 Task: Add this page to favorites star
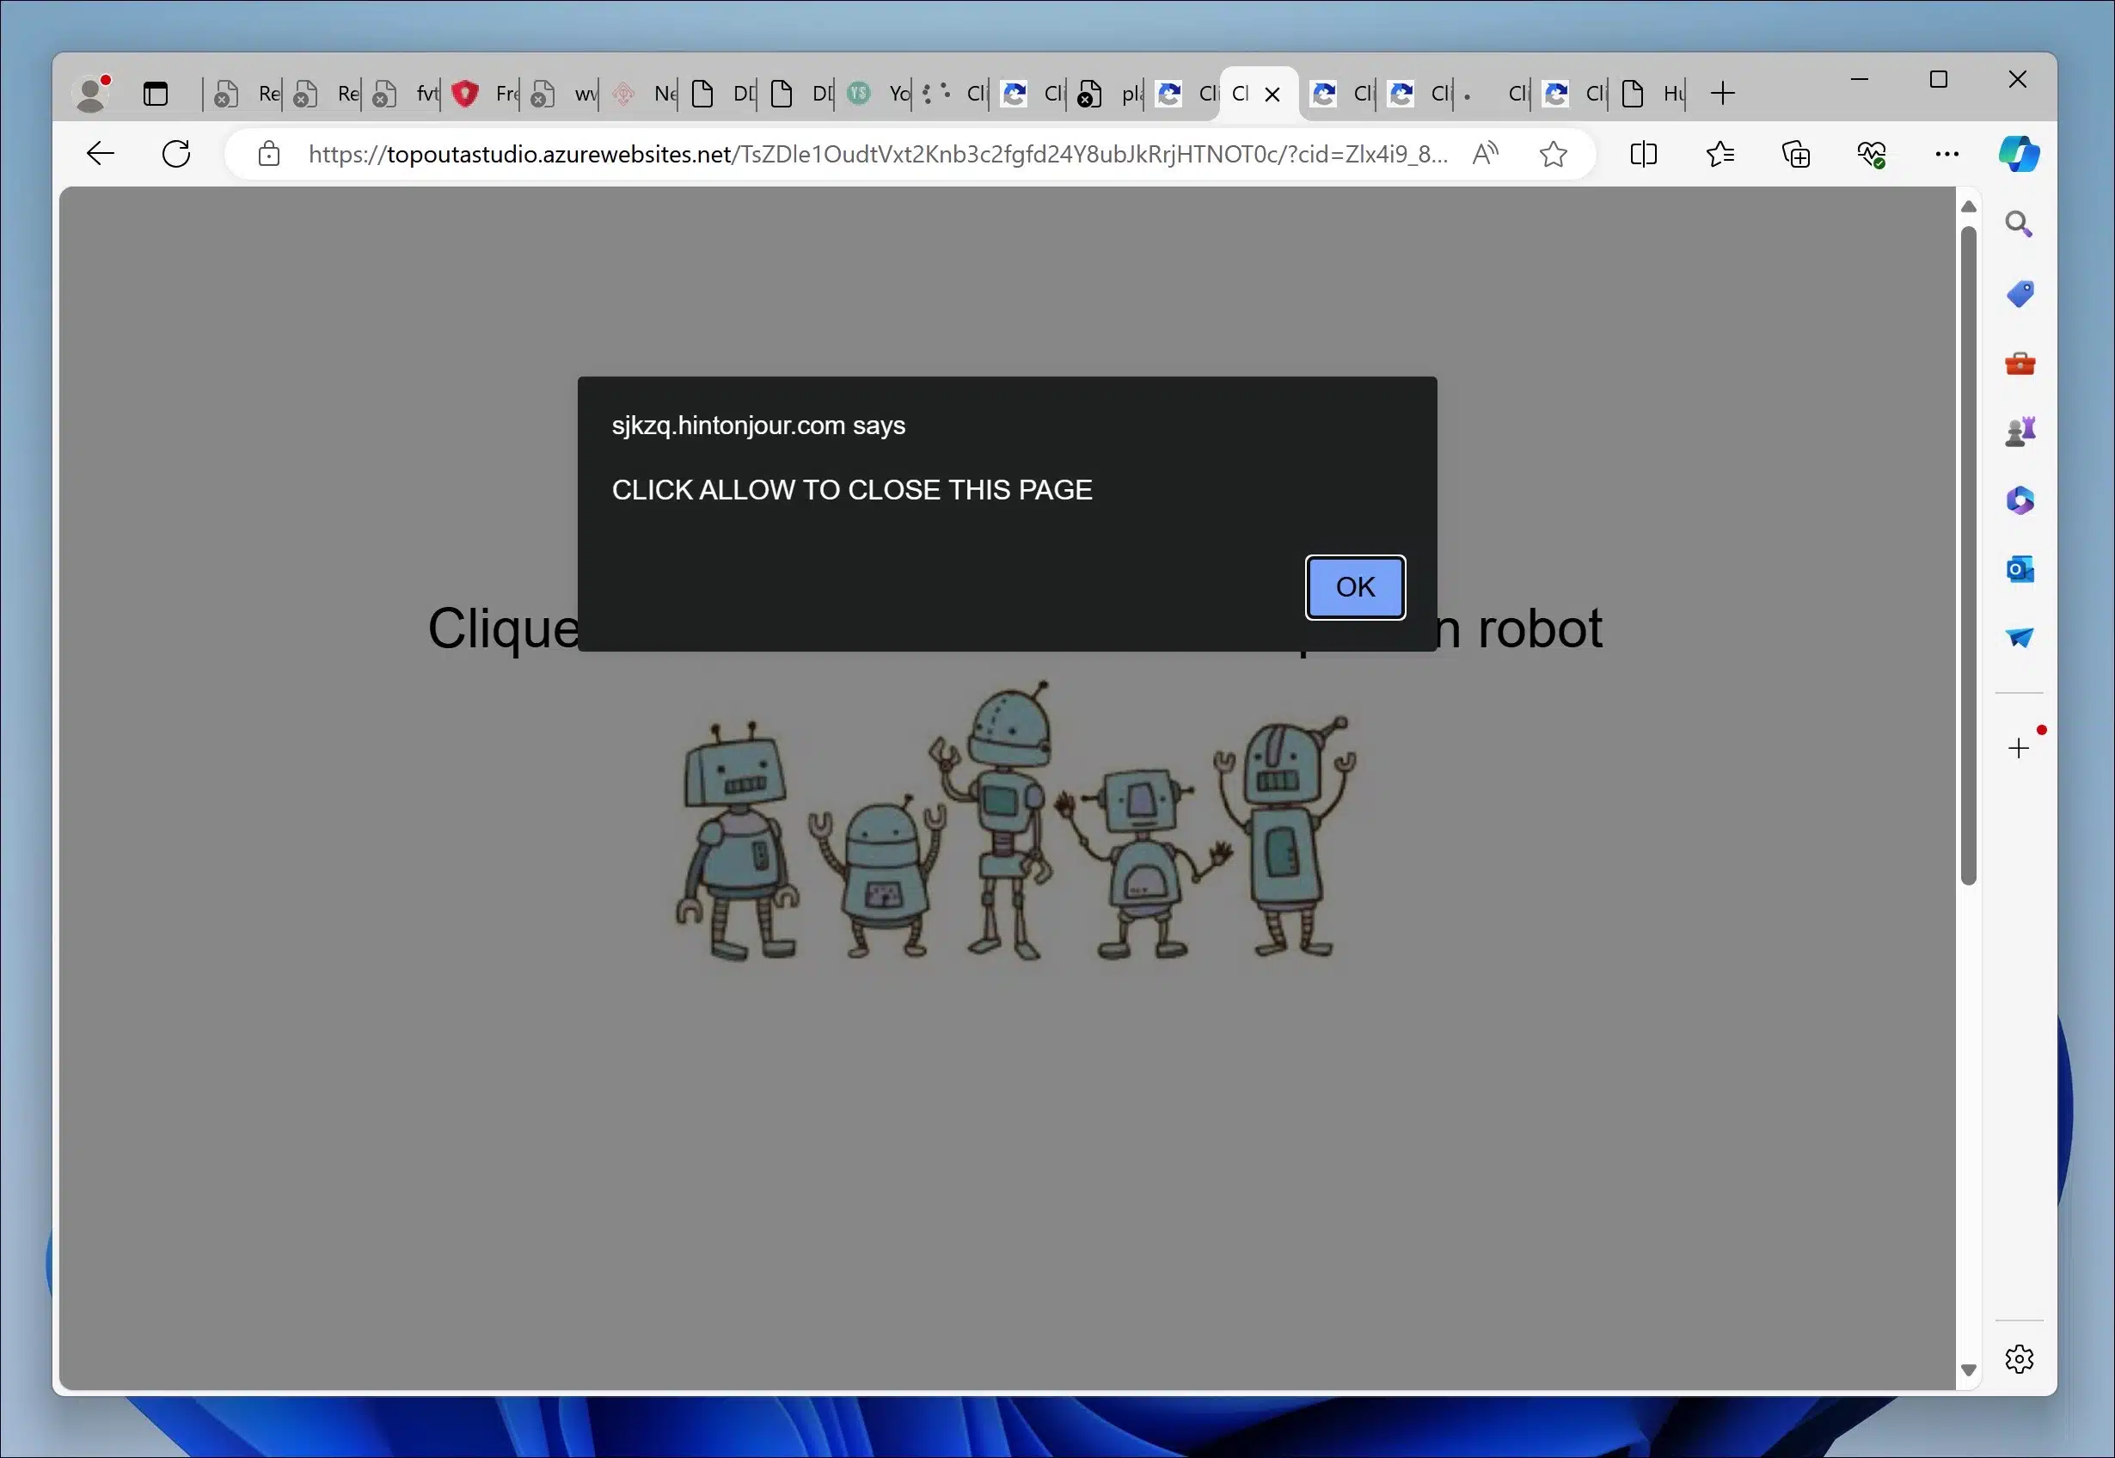(1553, 154)
